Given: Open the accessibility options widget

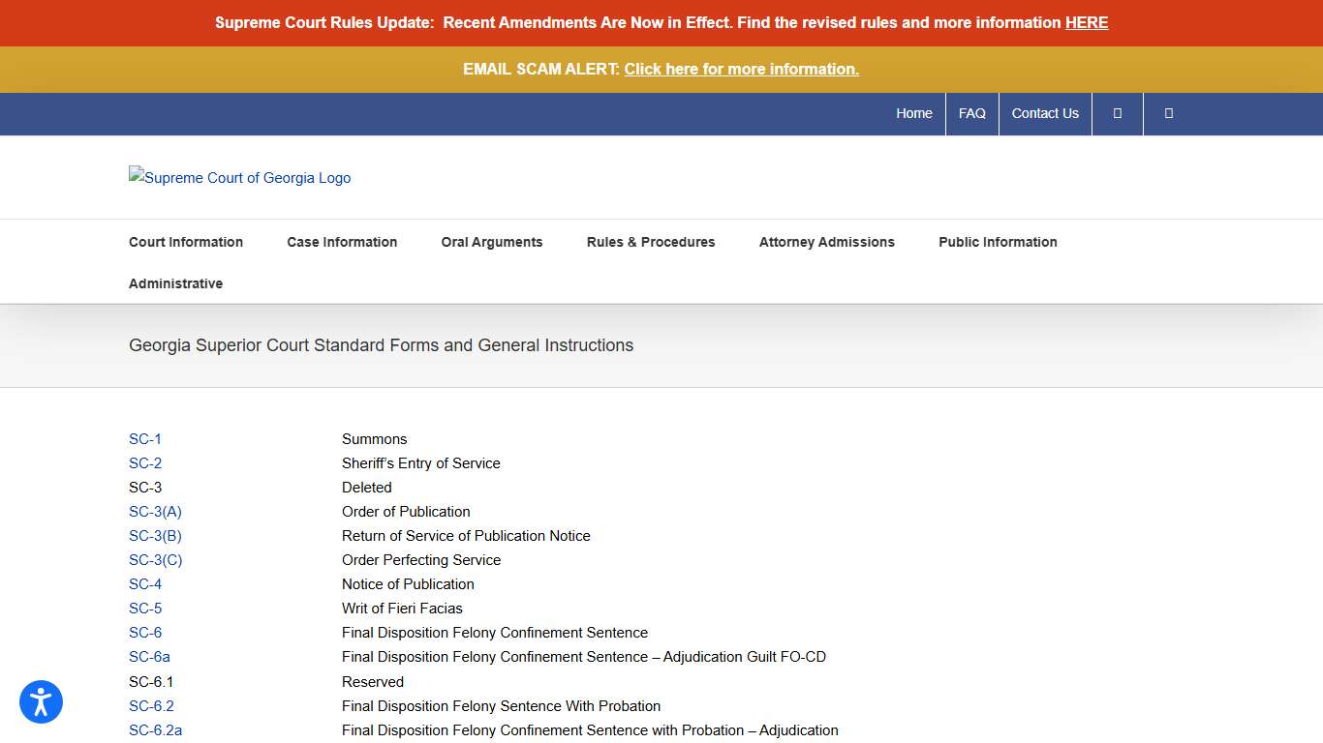Looking at the screenshot, I should pyautogui.click(x=41, y=701).
